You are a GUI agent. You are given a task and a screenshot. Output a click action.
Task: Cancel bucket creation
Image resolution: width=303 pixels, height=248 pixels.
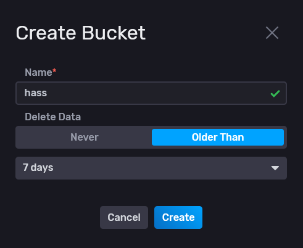click(124, 217)
